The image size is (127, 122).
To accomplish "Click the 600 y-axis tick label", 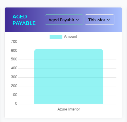I will (14, 51).
